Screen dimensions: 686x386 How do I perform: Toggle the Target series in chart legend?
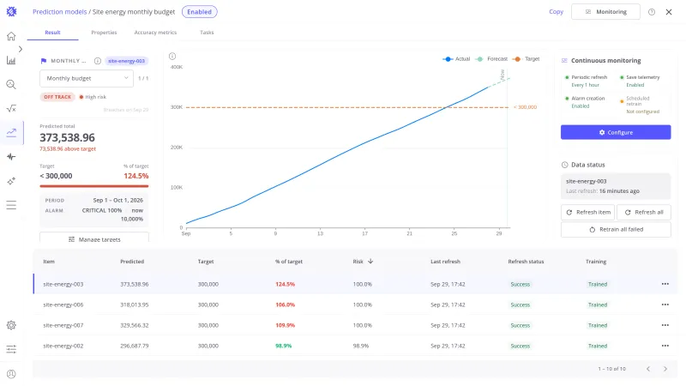tap(527, 59)
